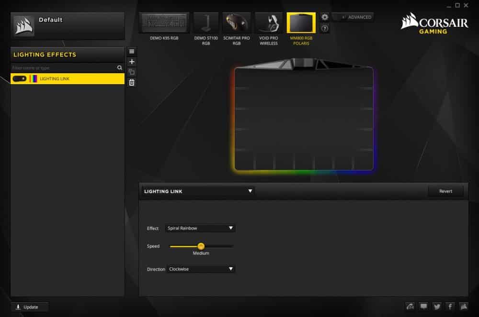Click the Corsair Gaming logo
The height and width of the screenshot is (317, 479).
click(x=434, y=23)
